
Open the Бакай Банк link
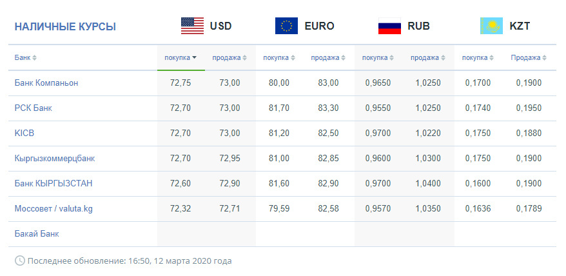[37, 234]
